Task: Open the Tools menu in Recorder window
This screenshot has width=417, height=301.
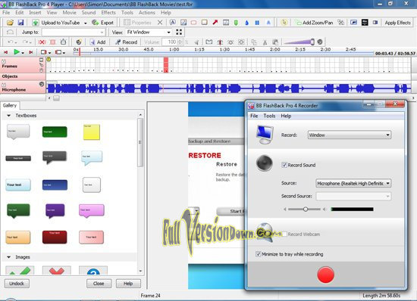Action: tap(269, 116)
